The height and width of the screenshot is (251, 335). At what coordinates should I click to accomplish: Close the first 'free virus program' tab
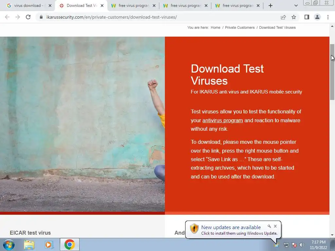point(154,6)
